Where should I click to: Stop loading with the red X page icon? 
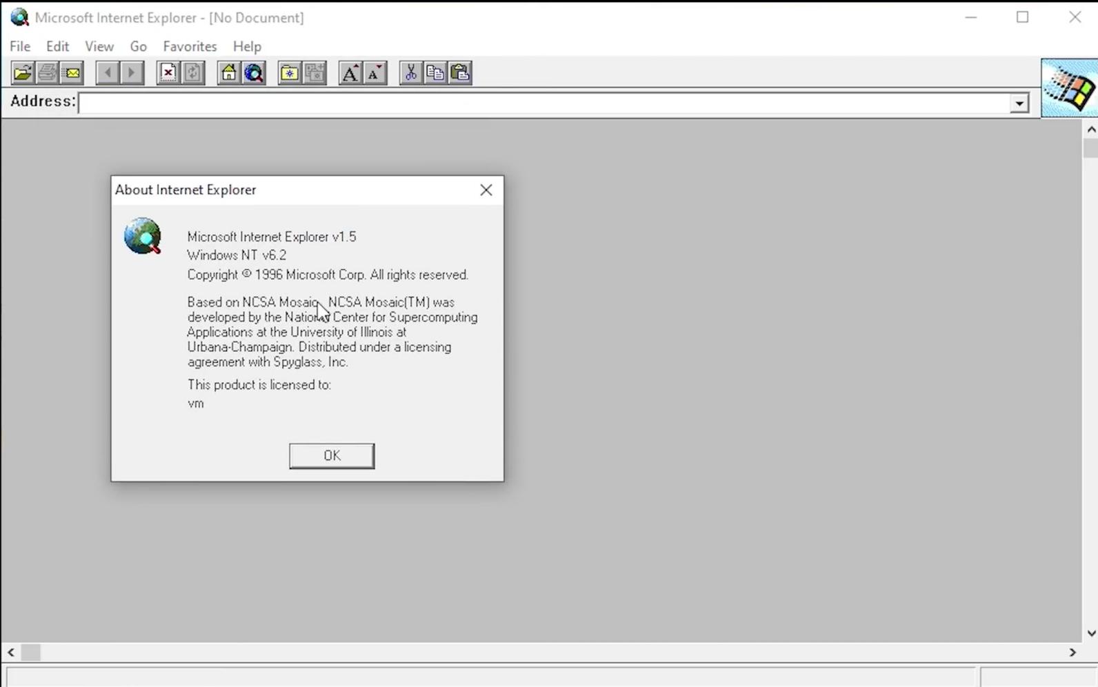tap(168, 72)
